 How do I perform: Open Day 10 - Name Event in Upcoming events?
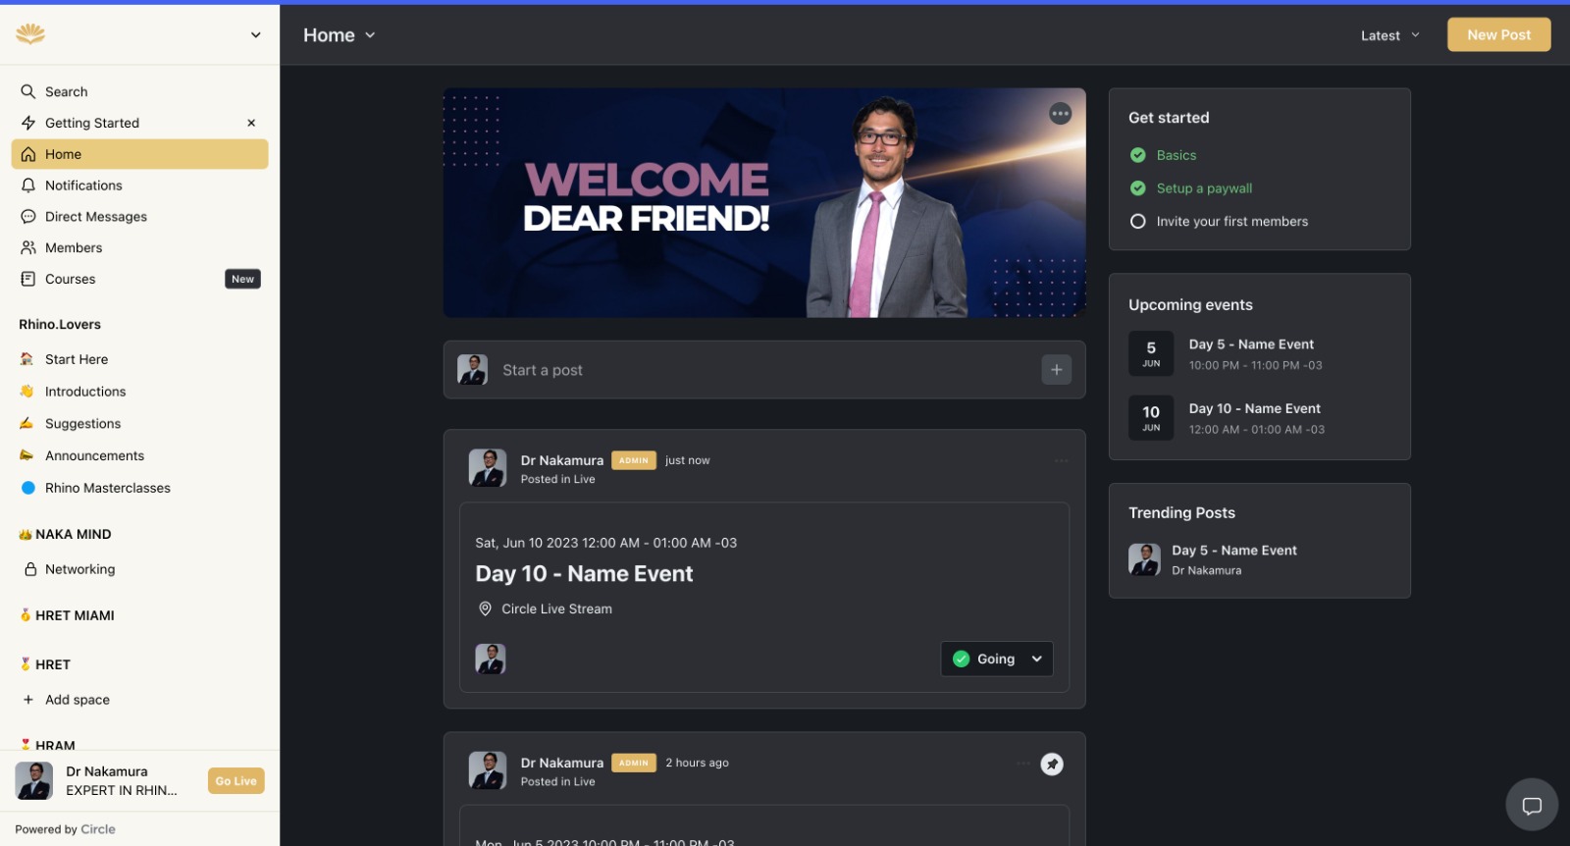pyautogui.click(x=1254, y=408)
